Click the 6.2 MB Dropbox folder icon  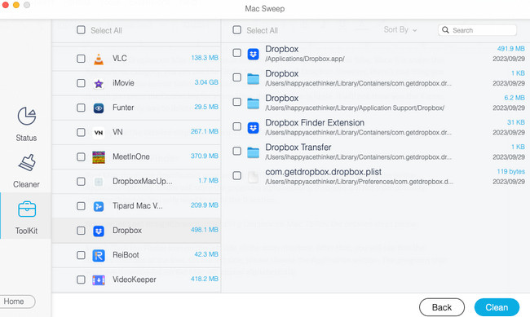253,103
